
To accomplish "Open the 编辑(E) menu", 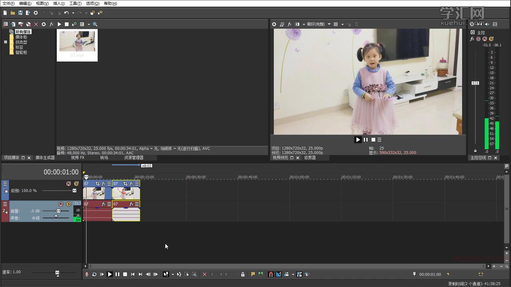I will click(x=25, y=4).
